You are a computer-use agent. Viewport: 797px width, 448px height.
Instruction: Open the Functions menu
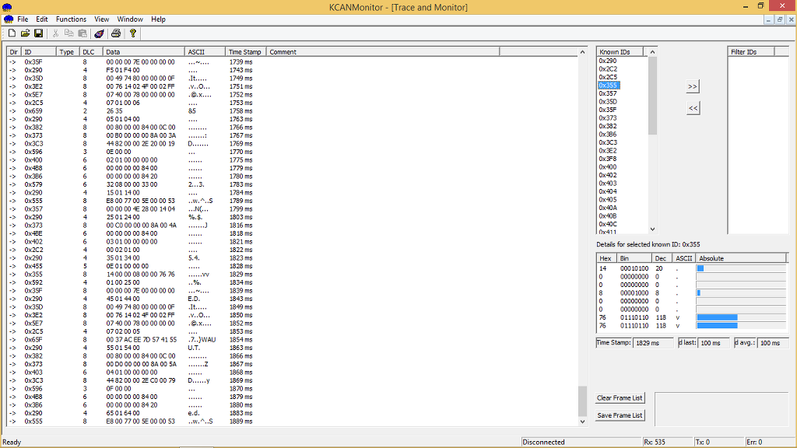71,19
